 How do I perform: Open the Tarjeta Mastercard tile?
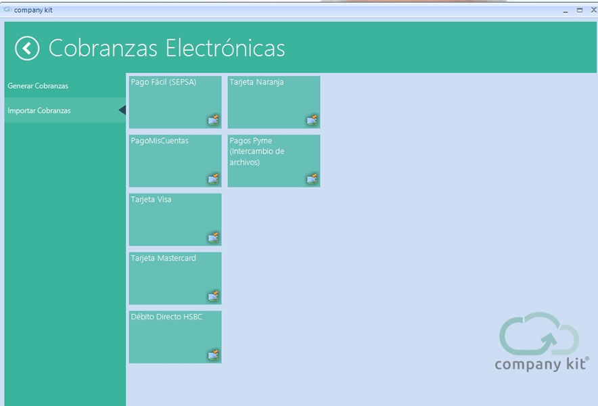coord(175,278)
